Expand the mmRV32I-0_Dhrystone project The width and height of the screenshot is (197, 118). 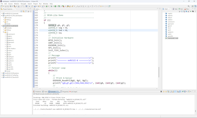pos(2,73)
